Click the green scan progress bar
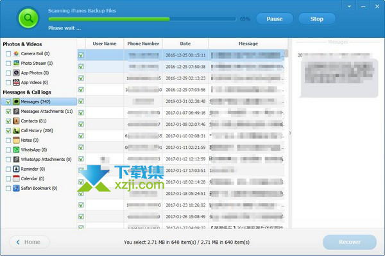Image resolution: width=385 pixels, height=256 pixels. (142, 19)
